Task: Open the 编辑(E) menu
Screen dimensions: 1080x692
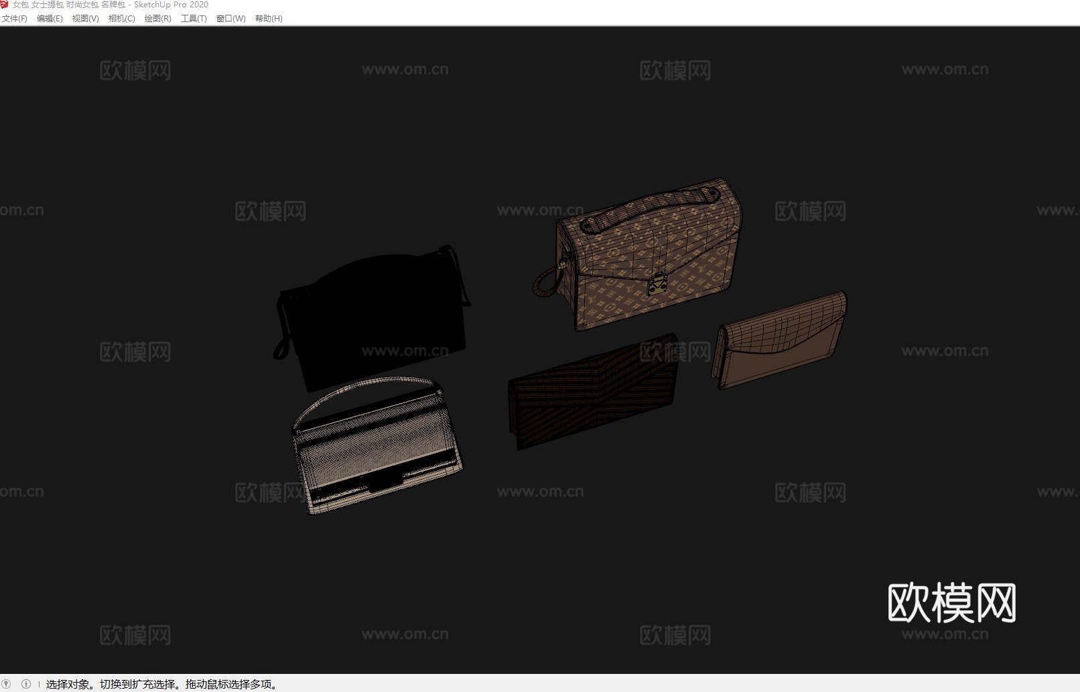Action: tap(50, 19)
